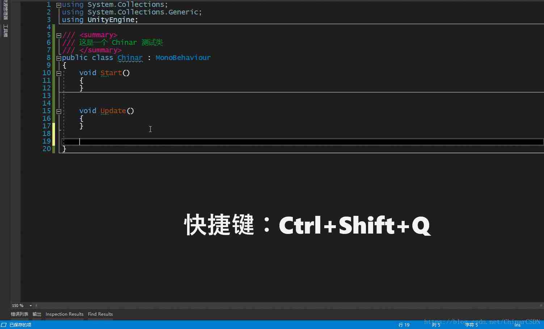Click the UnityEngine using directive
544x329 pixels.
(x=111, y=20)
